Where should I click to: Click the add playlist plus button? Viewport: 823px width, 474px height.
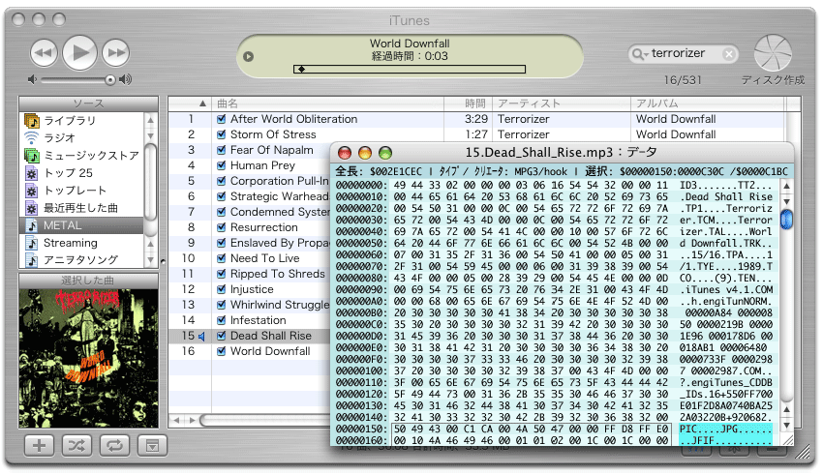pos(38,446)
